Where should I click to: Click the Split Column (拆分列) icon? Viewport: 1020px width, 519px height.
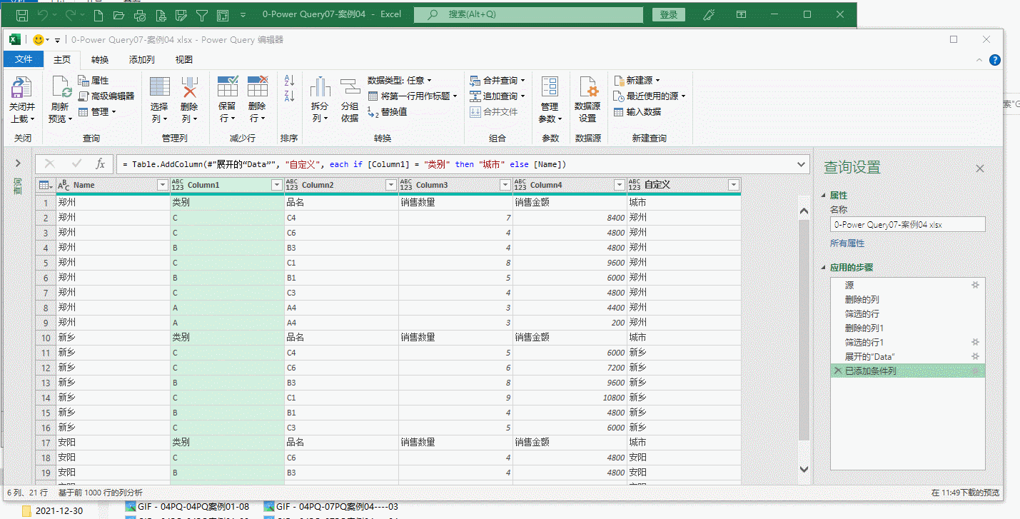click(x=320, y=87)
